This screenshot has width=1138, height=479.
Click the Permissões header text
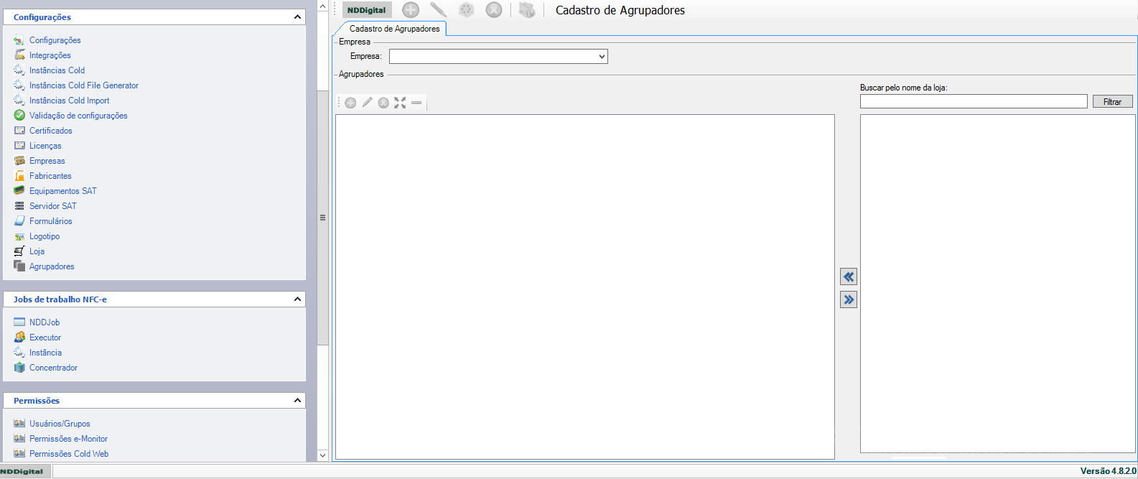37,401
